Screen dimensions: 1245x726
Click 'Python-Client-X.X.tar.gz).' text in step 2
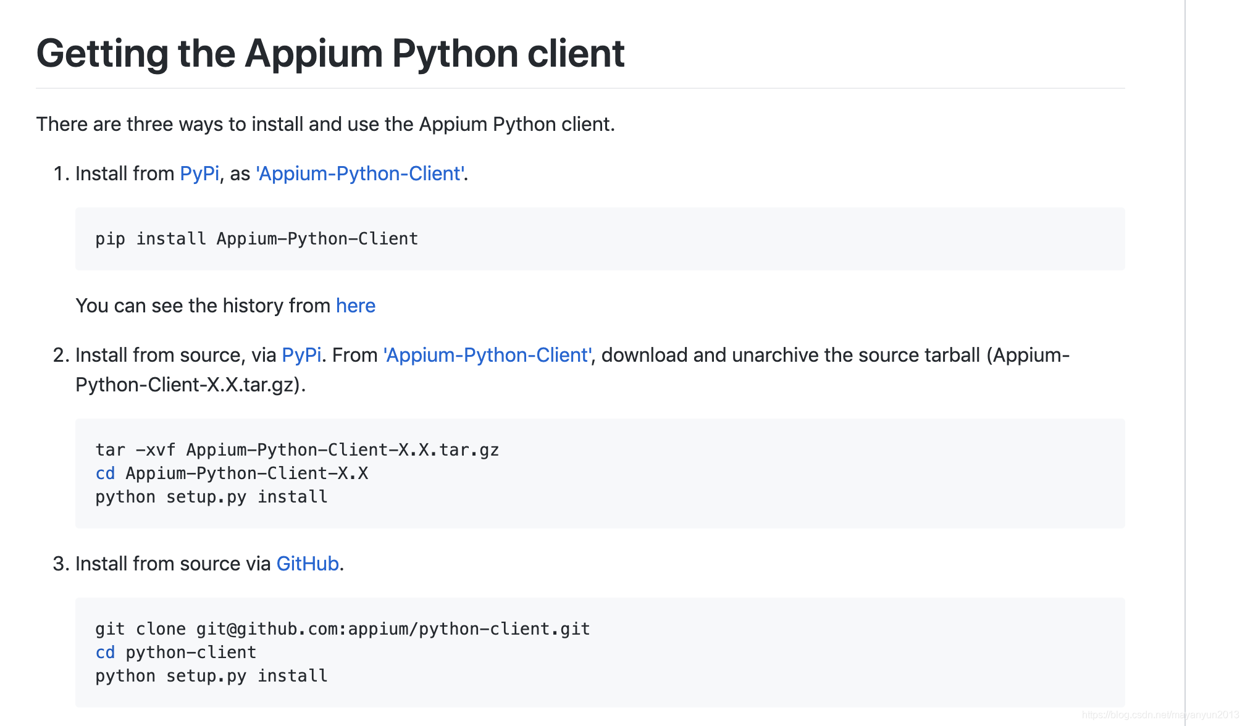(191, 385)
